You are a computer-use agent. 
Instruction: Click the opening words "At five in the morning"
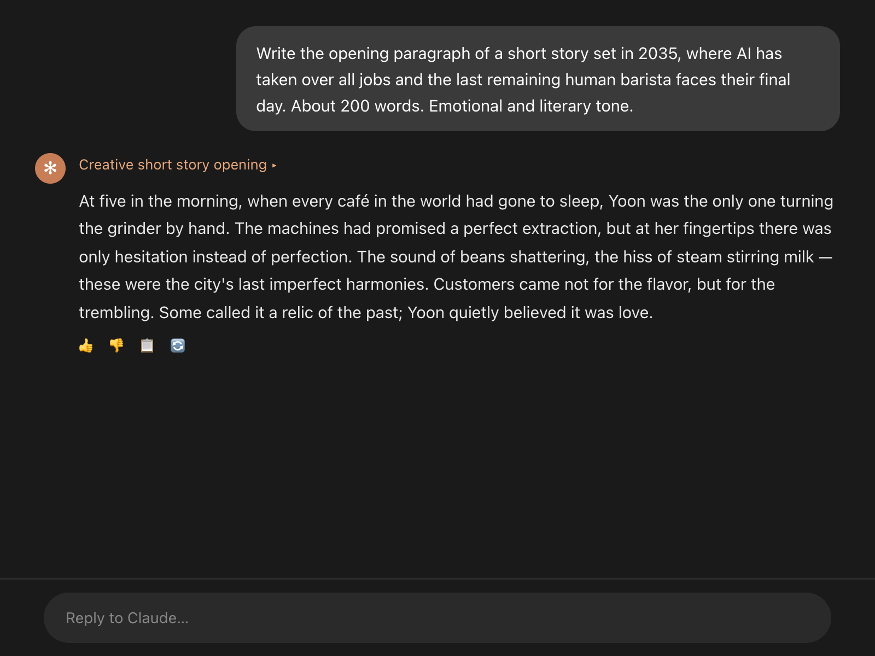(160, 201)
